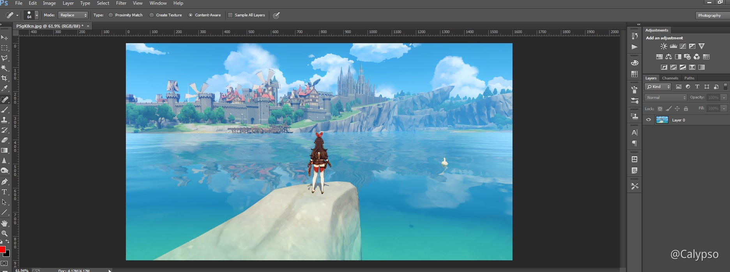
Task: Select the Pen tool
Action: [x=4, y=182]
